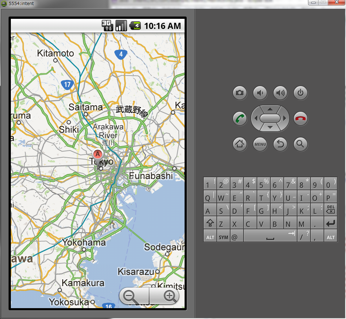
Task: Tap the Z key on keyboard
Action: click(223, 223)
